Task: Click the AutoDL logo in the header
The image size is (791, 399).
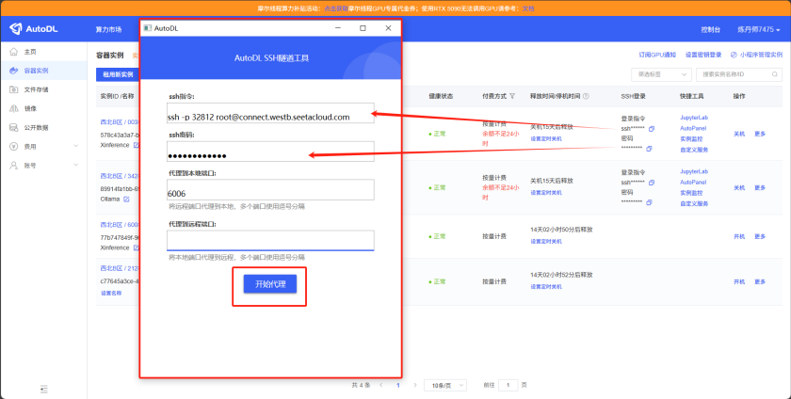Action: point(34,29)
